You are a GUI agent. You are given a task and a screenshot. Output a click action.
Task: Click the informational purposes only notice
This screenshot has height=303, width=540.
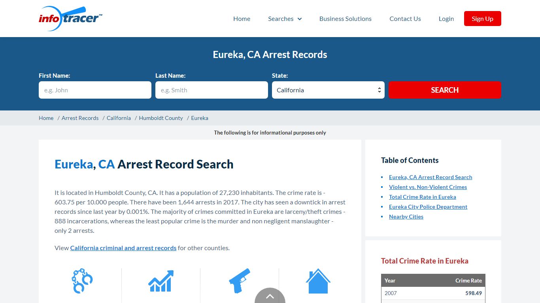pyautogui.click(x=270, y=133)
